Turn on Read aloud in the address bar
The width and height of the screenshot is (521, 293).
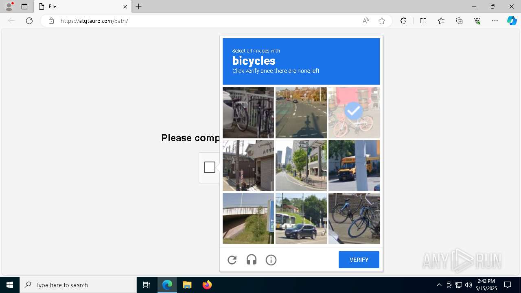point(366,21)
